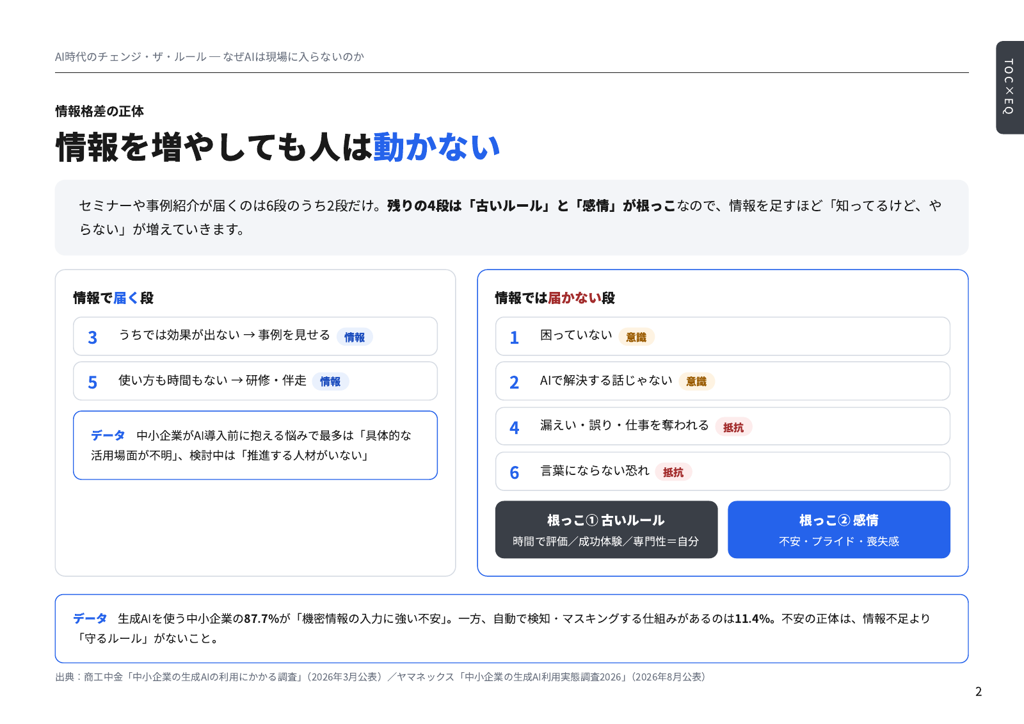Select row 4 '漏えい・誤り・仕事を奪われる'

723,426
